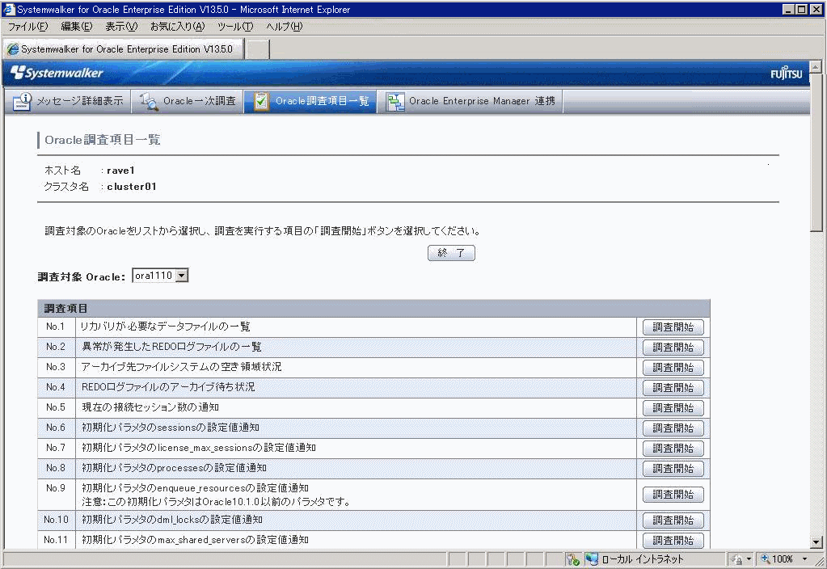The height and width of the screenshot is (569, 827).
Task: Open the 編集 menu
Action: [x=77, y=27]
